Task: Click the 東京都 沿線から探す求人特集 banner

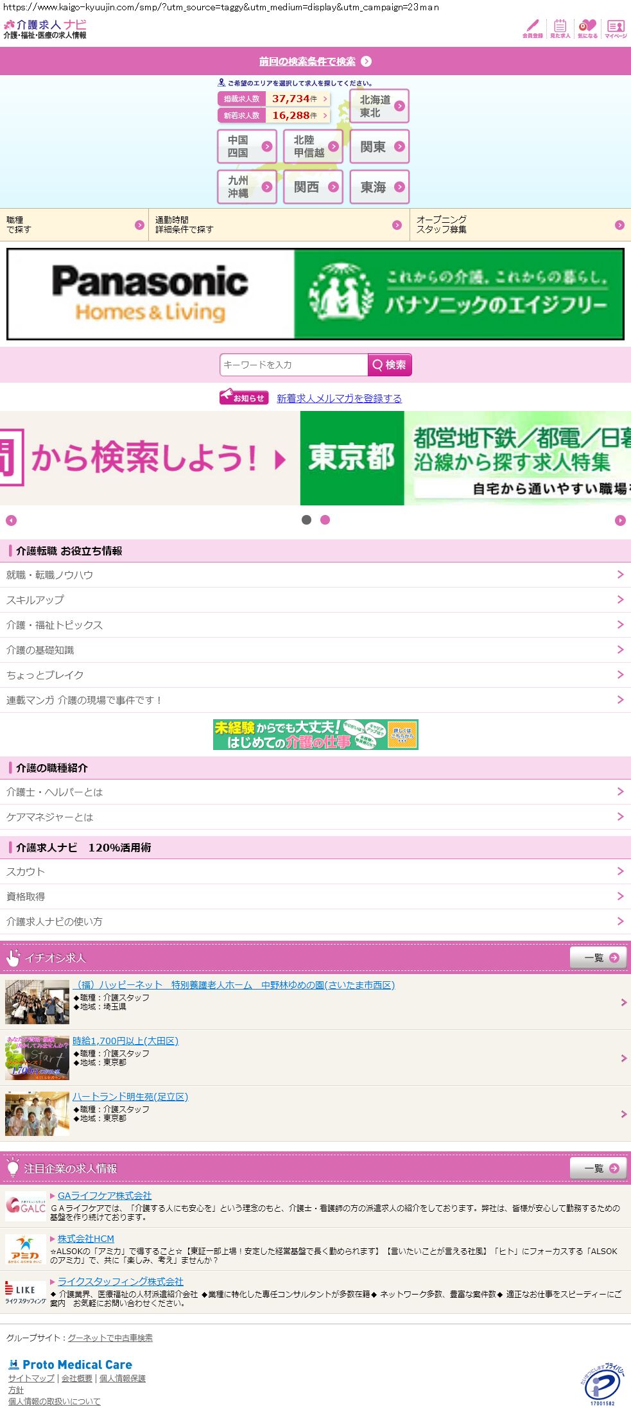Action: (x=465, y=458)
